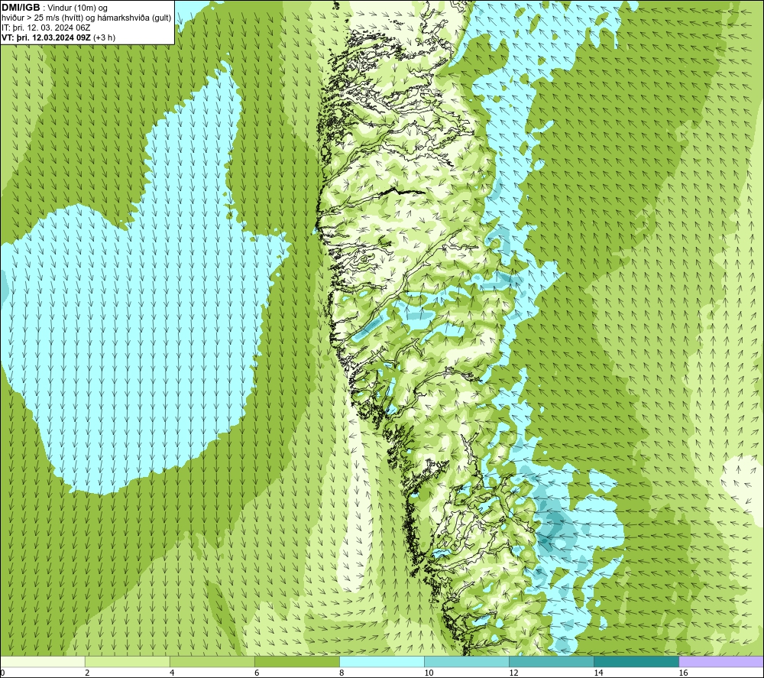Click the 10–12 m/s teal legend swatch
Screen dimensions: 764x678
pyautogui.click(x=466, y=661)
